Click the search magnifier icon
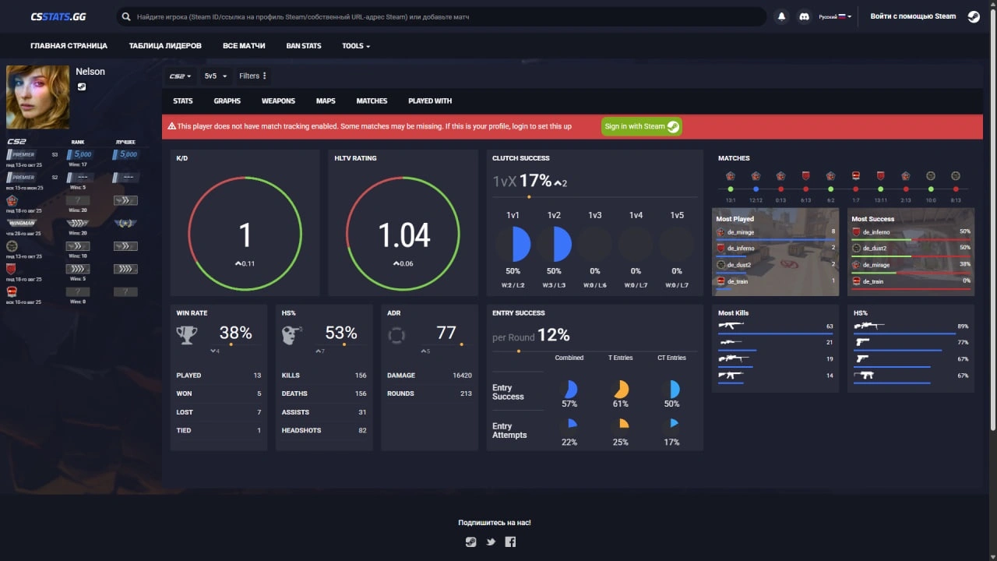The image size is (997, 561). (126, 16)
